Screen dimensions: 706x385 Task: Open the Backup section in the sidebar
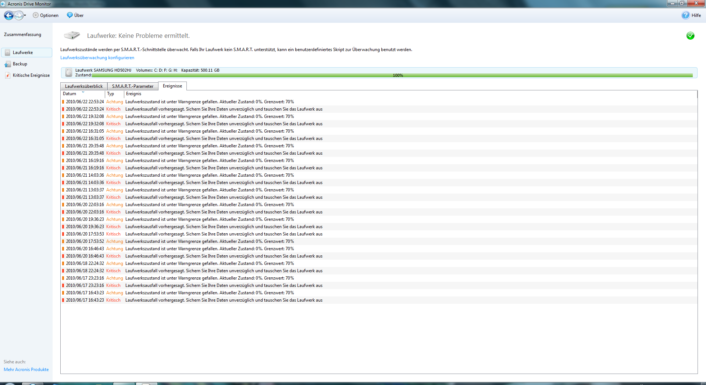tap(16, 64)
